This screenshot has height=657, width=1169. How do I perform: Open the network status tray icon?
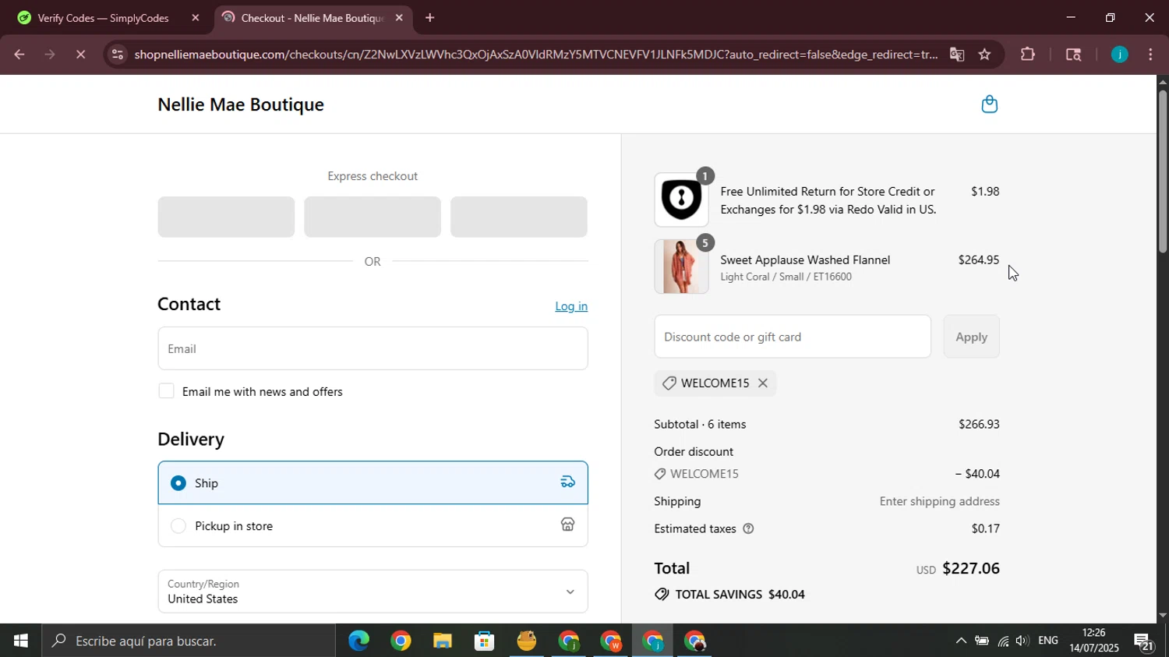click(x=1003, y=641)
